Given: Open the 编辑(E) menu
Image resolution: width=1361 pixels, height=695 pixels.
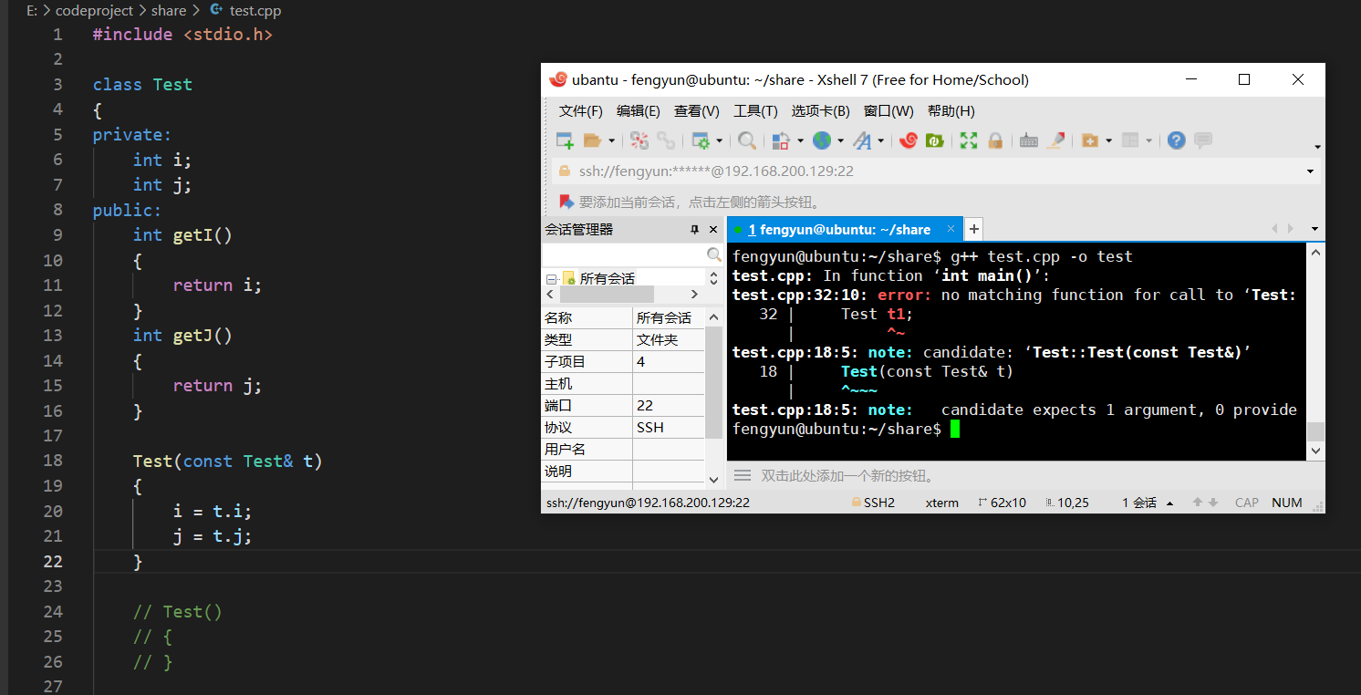Looking at the screenshot, I should pyautogui.click(x=639, y=110).
